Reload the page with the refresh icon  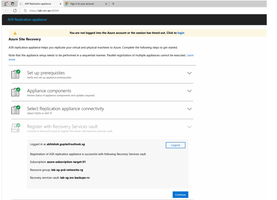click(15, 11)
